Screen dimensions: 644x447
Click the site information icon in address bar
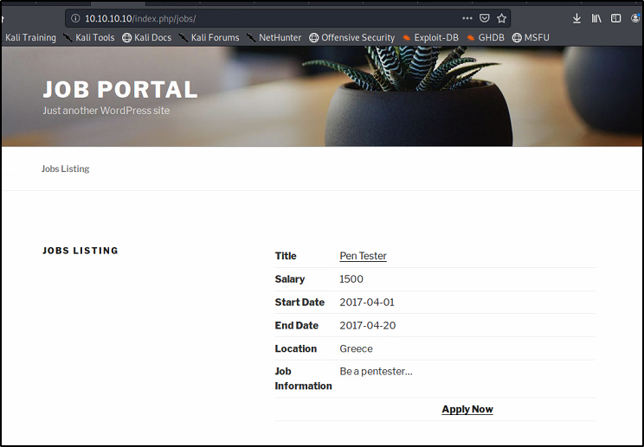click(x=75, y=18)
